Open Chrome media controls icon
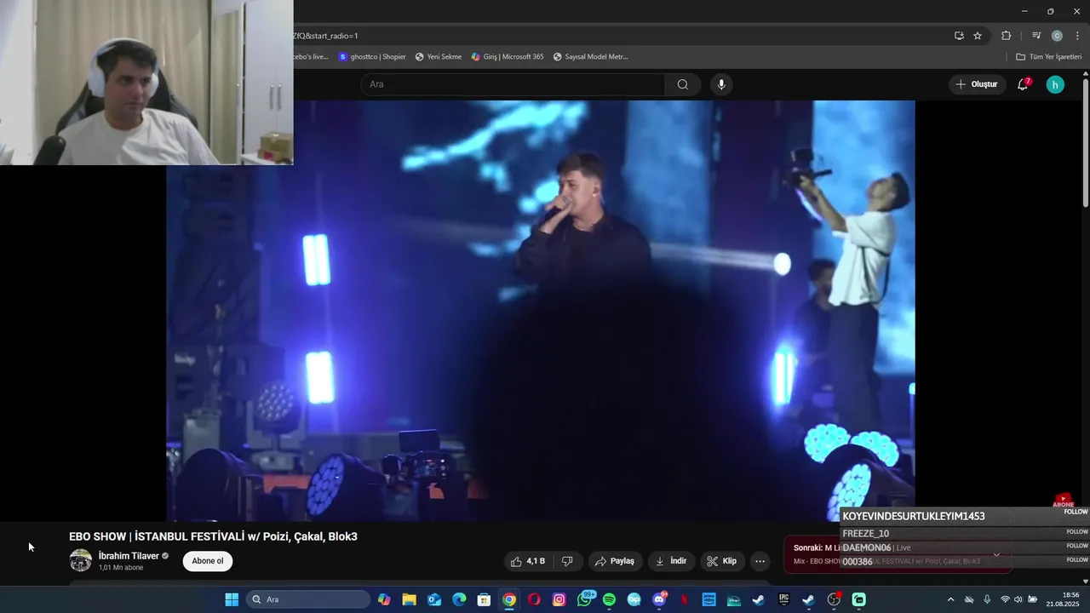The height and width of the screenshot is (613, 1090). point(1036,36)
